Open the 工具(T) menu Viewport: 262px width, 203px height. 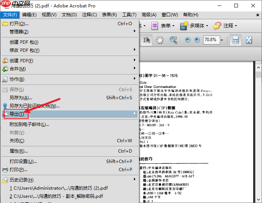coord(129,15)
